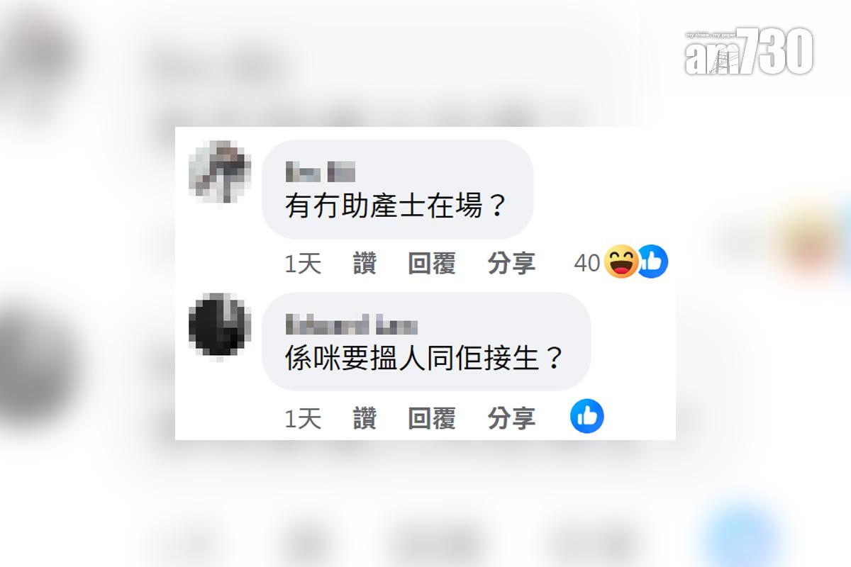Click 1天 timestamp under 係咪要搵人同佢接生 comment
Screen dimensions: 851x567
point(303,419)
